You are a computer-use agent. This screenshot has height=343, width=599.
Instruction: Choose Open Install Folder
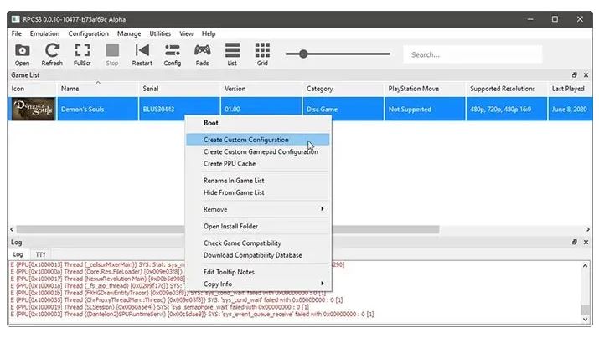[258, 226]
